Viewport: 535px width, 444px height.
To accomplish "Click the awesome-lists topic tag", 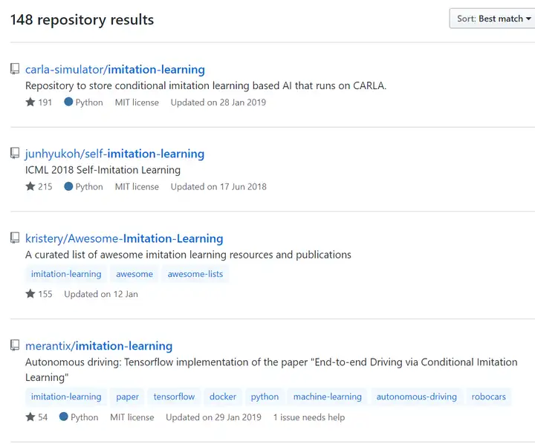I will pyautogui.click(x=195, y=274).
